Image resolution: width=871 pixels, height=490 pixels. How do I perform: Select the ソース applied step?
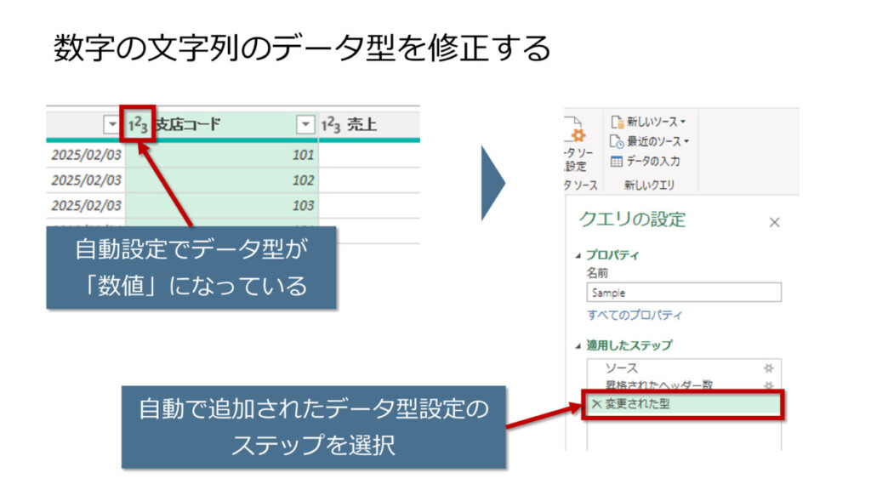tap(622, 367)
